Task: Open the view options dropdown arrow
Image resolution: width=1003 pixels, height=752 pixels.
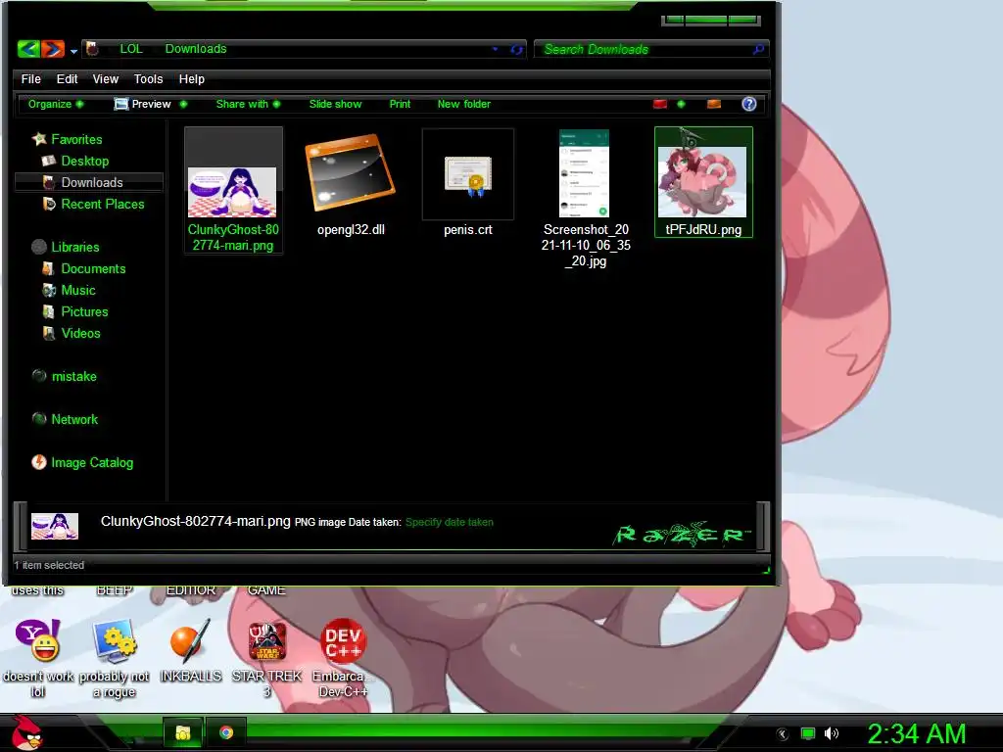Action: tap(682, 104)
